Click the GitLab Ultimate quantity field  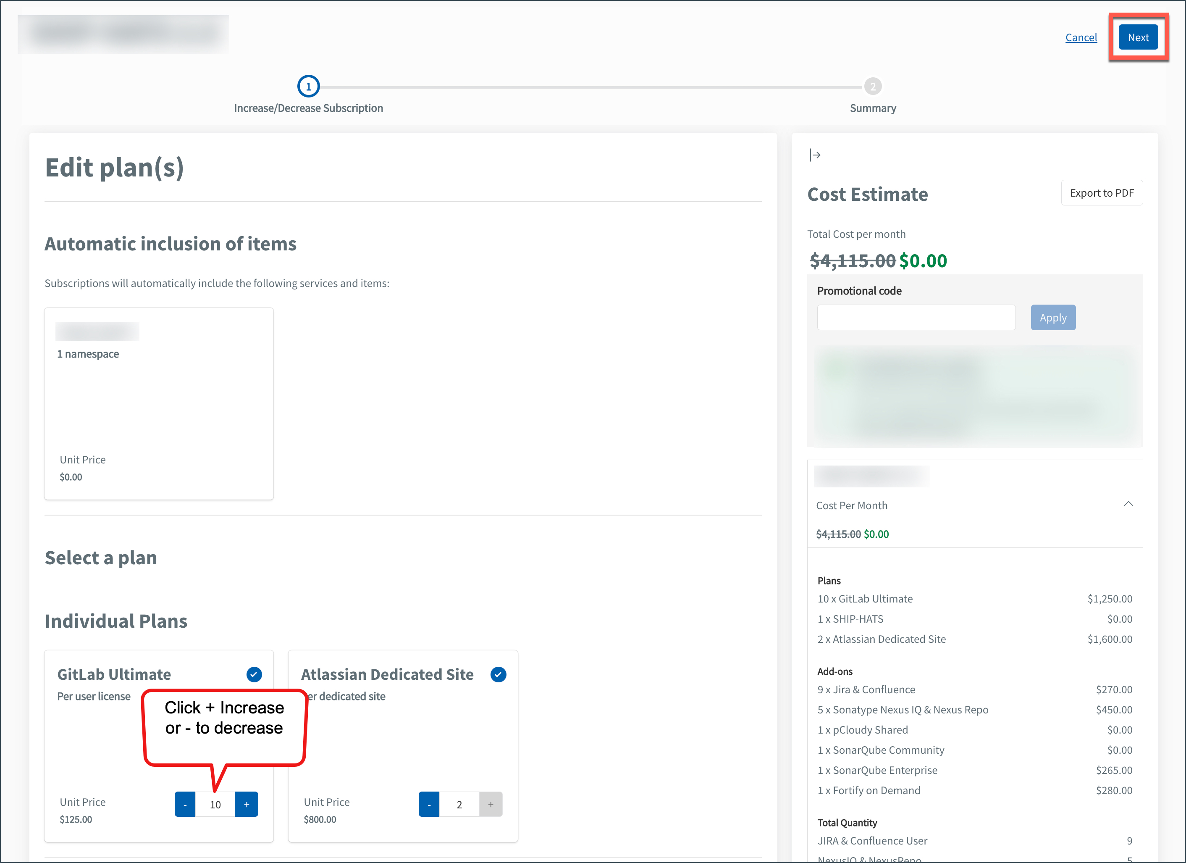pyautogui.click(x=215, y=804)
